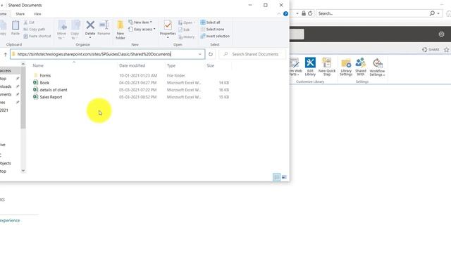
Task: Click Copy path in the ribbon
Action: 35,30
